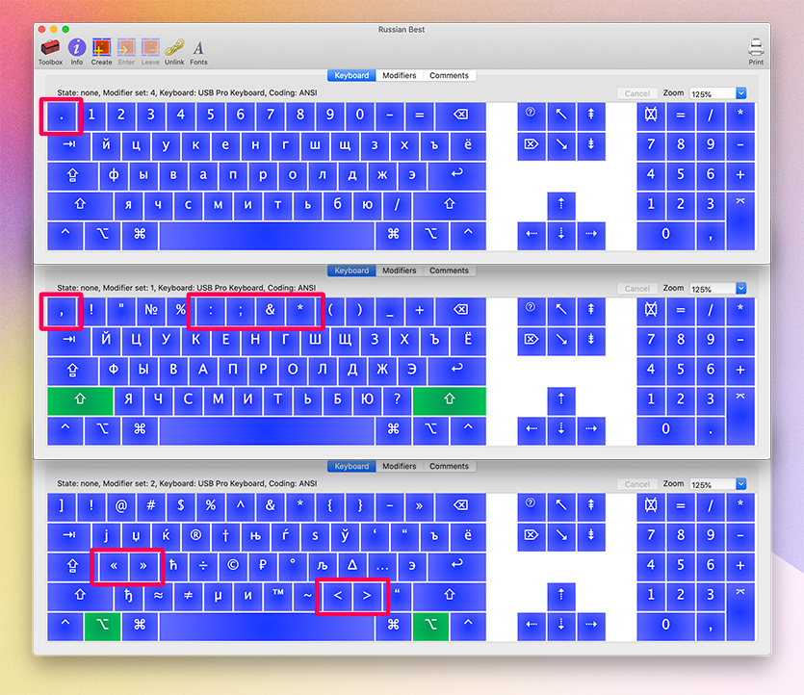Click numpad 0 key in modifier set 2 pane
The width and height of the screenshot is (804, 695).
click(665, 627)
